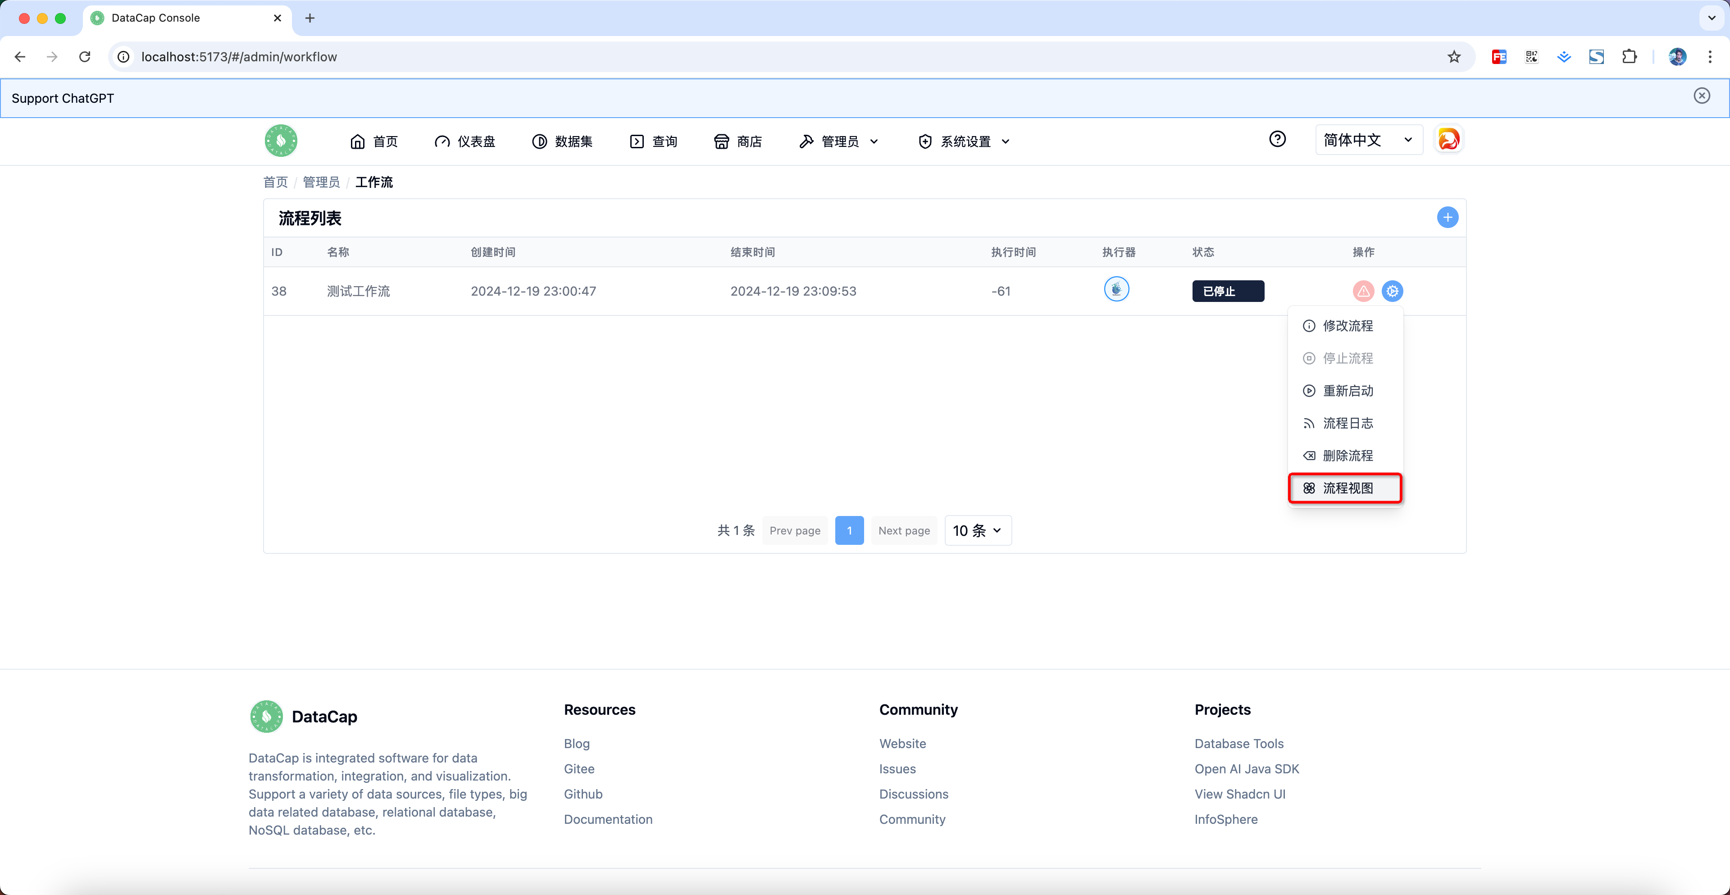
Task: Expand the 管理员 admin dropdown
Action: pyautogui.click(x=838, y=141)
